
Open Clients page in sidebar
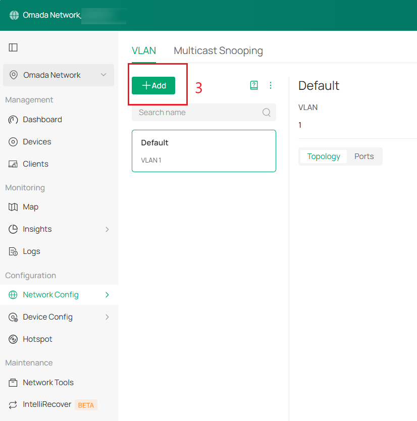coord(35,164)
